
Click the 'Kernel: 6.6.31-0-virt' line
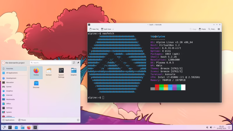[166, 48]
